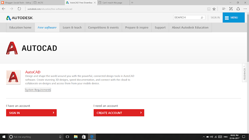This screenshot has height=140, width=249.
Task: Open the Learn & teach menu item
Action: pos(72,28)
